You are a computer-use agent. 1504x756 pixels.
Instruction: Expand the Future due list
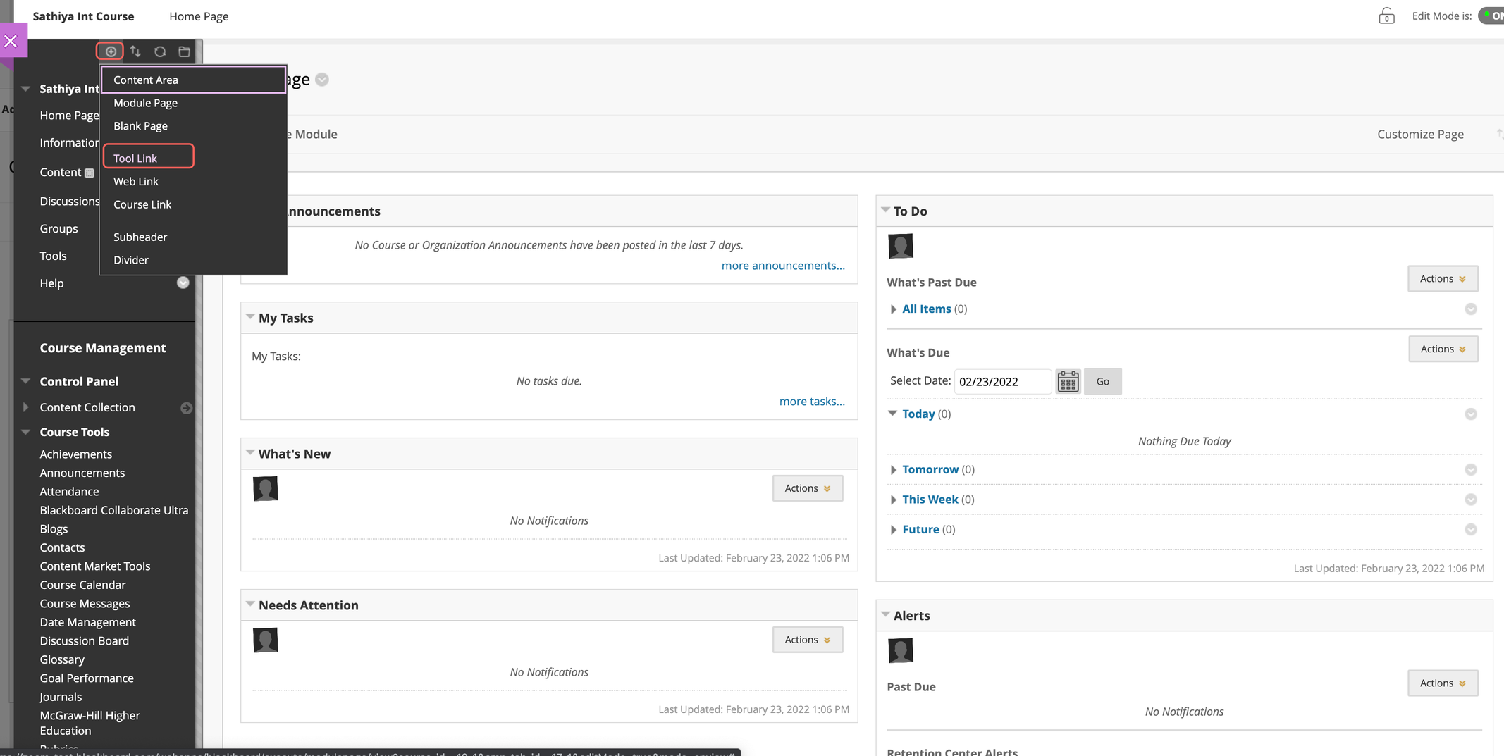[893, 530]
